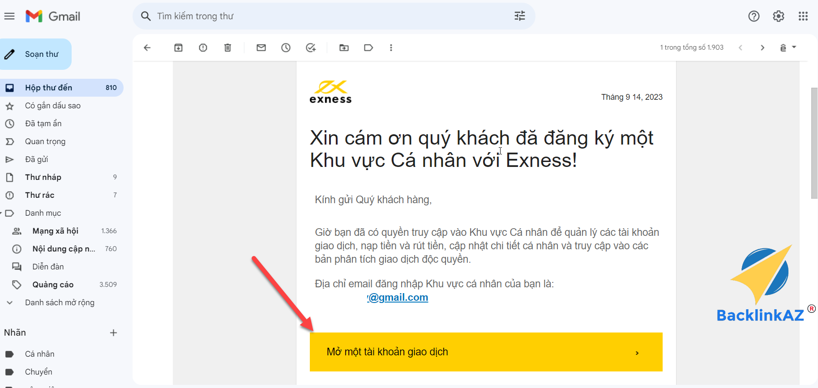The height and width of the screenshot is (388, 818).
Task: Open the main menu hamburger icon
Action: 9,16
